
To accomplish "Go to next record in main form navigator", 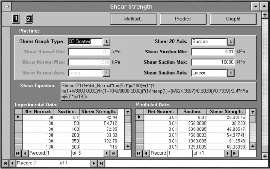I will point(94,163).
